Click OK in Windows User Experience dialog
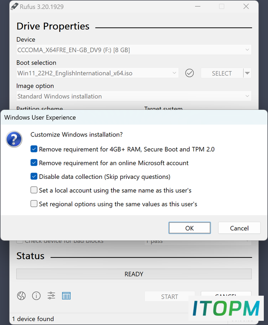Viewport: 268px width, 325px height. [x=189, y=228]
